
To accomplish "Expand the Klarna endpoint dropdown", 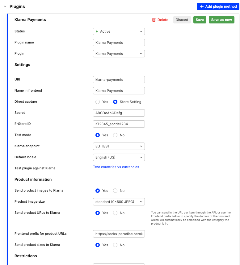I will (x=119, y=146).
